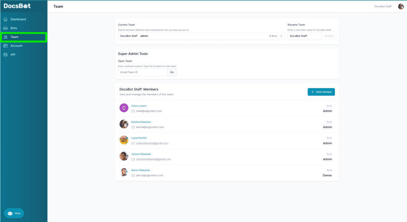
Task: Click the Add member button
Action: coord(321,92)
